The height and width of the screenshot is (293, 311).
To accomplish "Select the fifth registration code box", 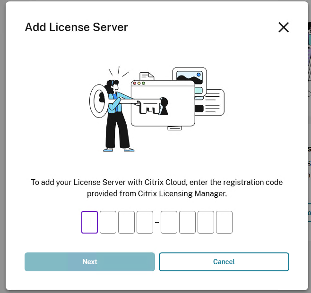I will point(169,222).
